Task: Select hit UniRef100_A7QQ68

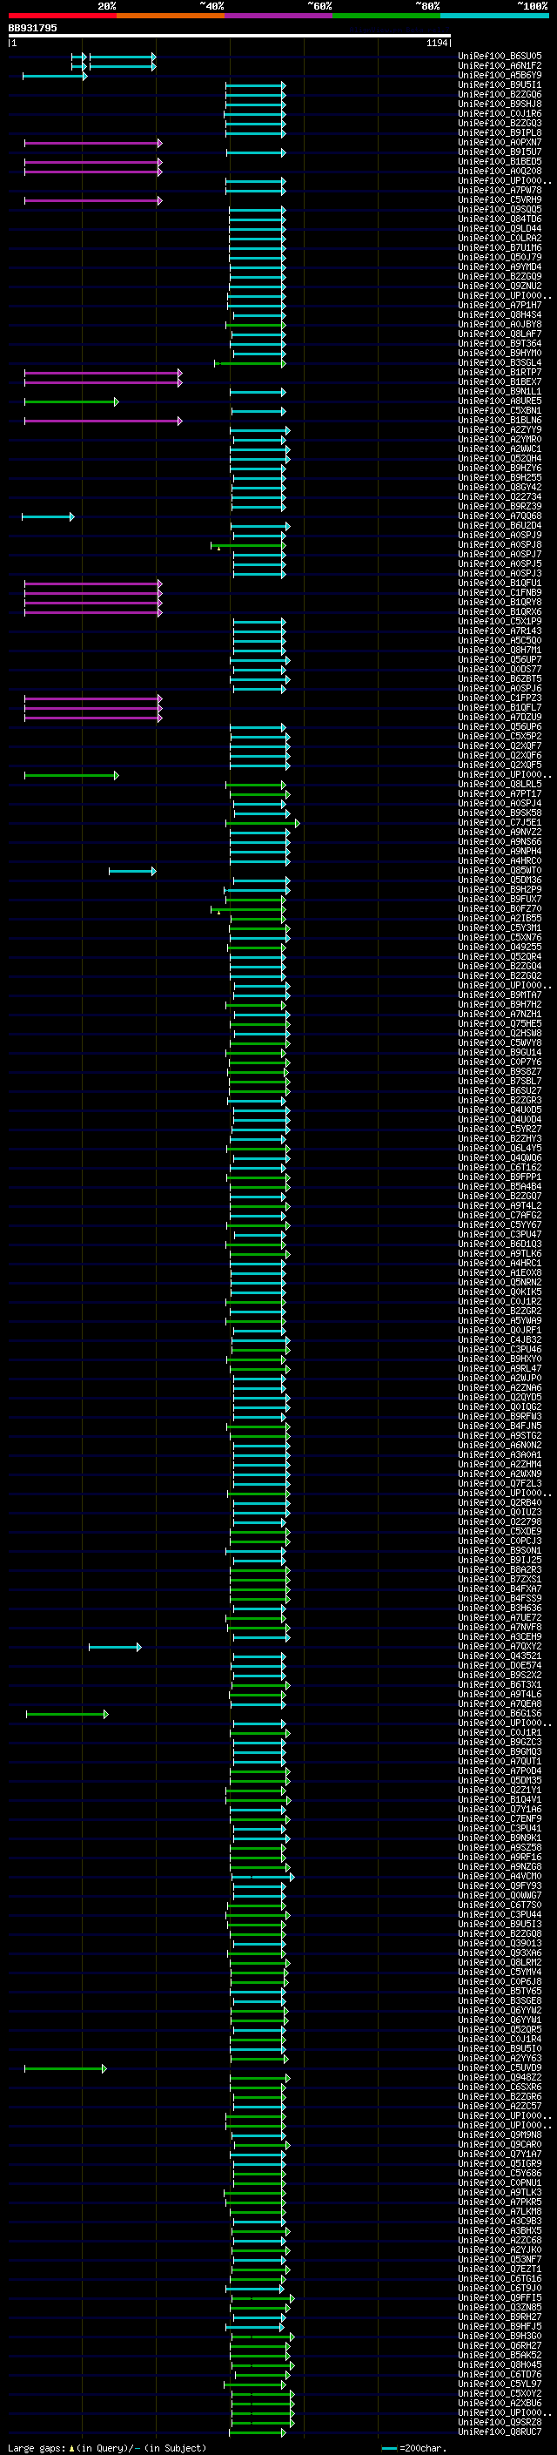Action: pos(500,516)
